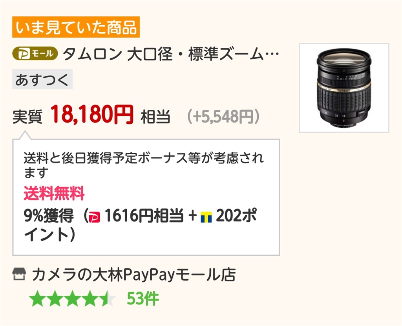402x326 pixels.
Task: Open the Tamron lens product thumbnail
Action: tap(344, 88)
